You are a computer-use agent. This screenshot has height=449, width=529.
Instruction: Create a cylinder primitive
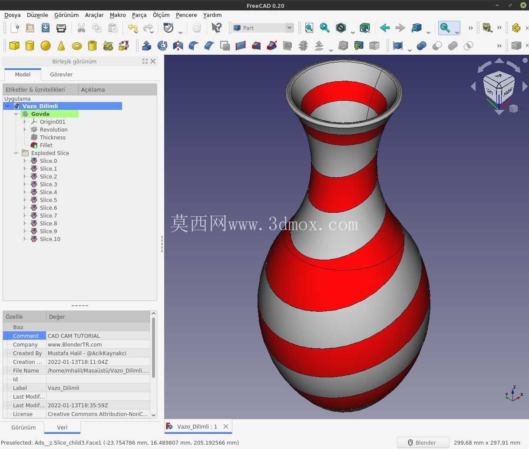click(x=30, y=46)
